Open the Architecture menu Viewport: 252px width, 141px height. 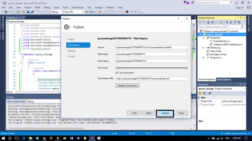point(78,7)
